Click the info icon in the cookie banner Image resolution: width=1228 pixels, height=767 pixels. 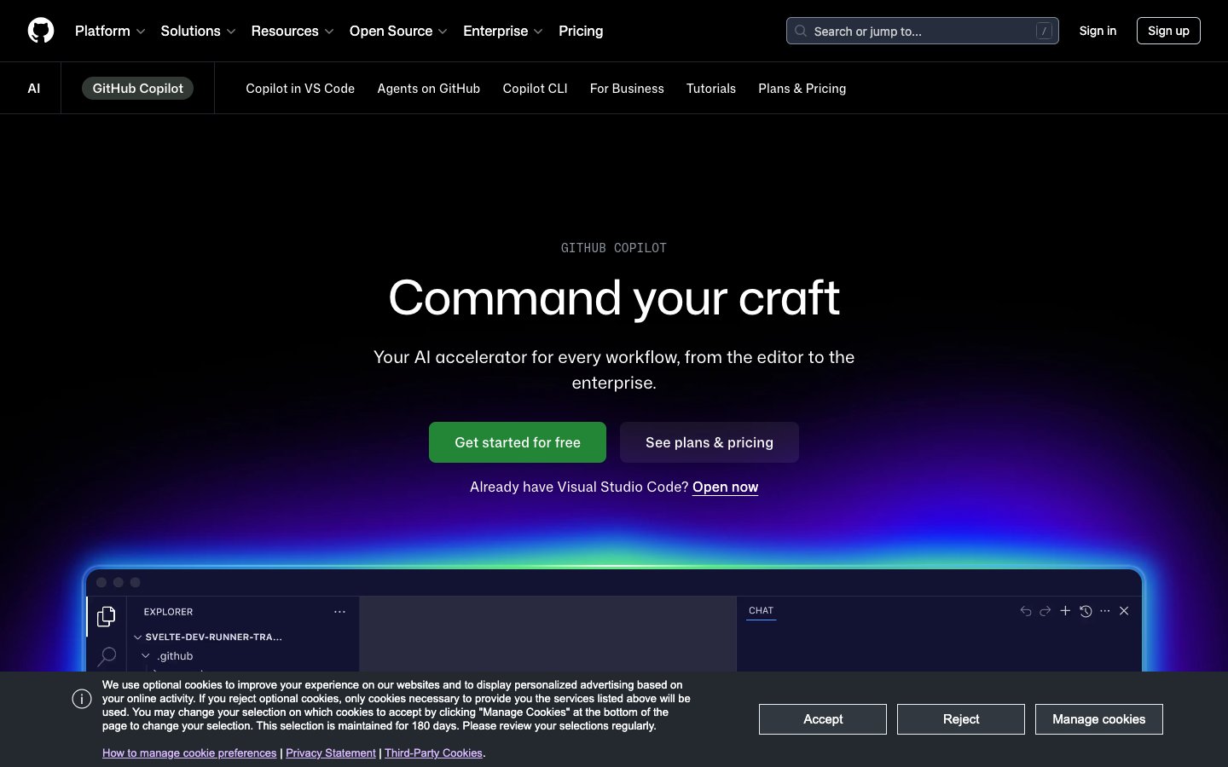[x=82, y=699]
